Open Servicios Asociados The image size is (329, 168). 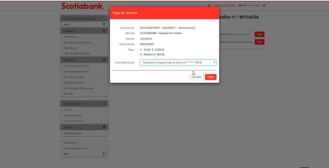coord(84,77)
